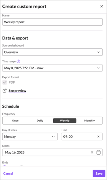Clear the Starts date value
This screenshot has width=107, height=180.
92,152
